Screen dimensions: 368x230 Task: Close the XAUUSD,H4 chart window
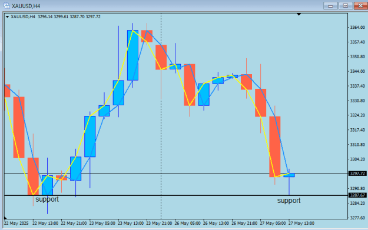[x=361, y=6]
